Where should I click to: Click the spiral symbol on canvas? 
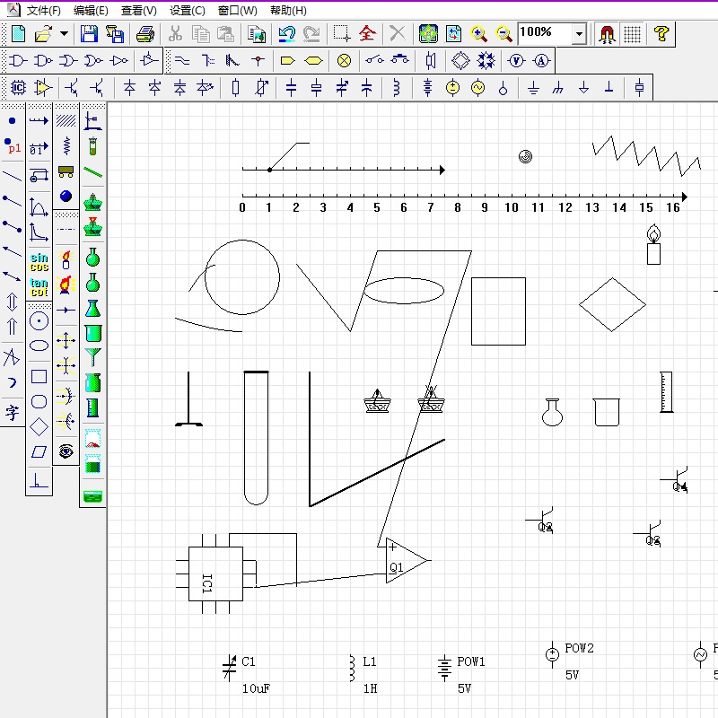click(525, 156)
